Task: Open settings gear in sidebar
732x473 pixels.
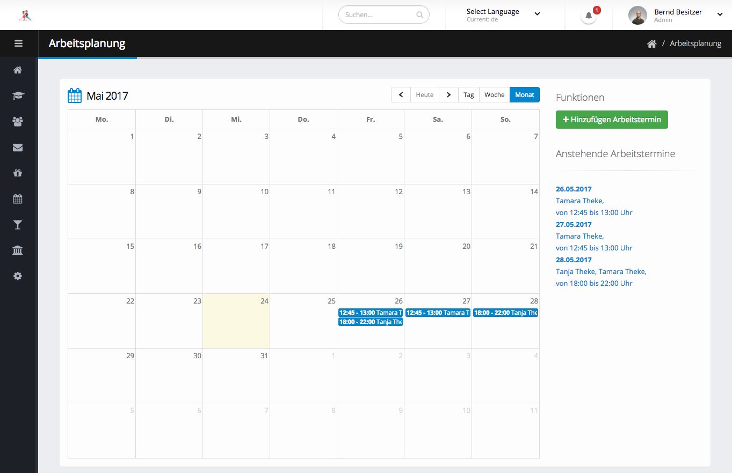Action: 18,276
